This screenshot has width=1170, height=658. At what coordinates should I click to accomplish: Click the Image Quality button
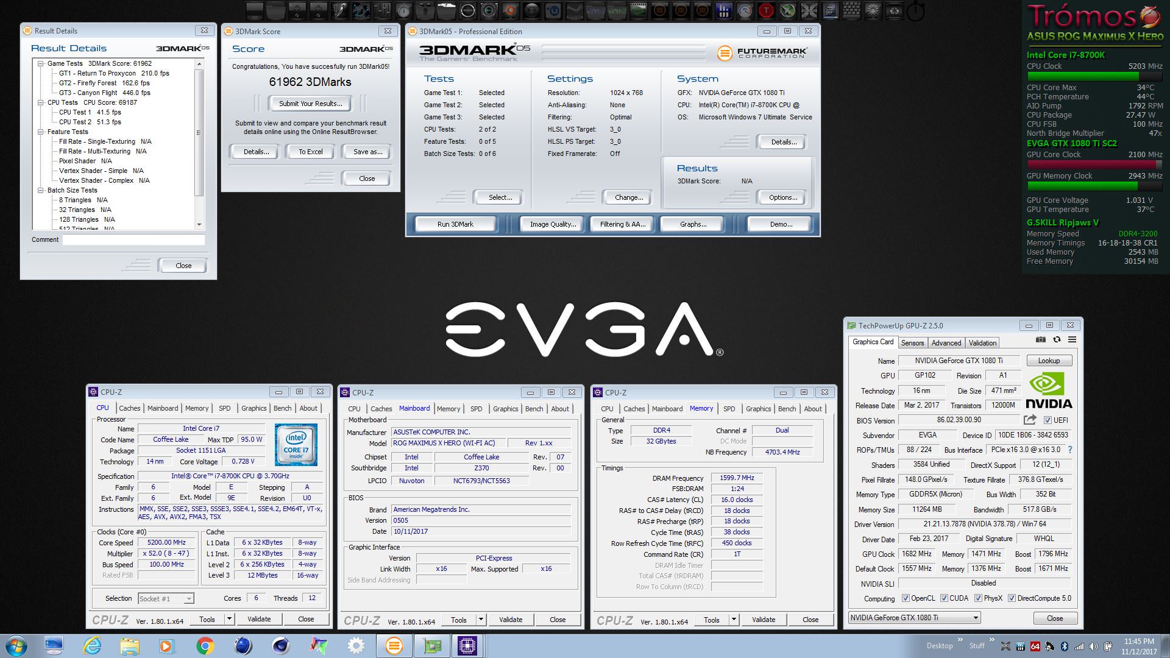click(553, 224)
